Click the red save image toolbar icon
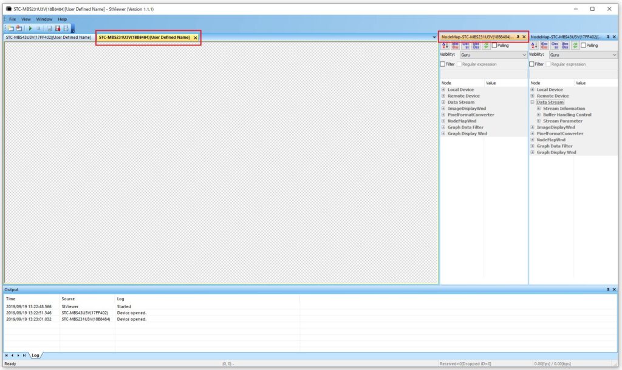The image size is (622, 370). click(x=58, y=29)
